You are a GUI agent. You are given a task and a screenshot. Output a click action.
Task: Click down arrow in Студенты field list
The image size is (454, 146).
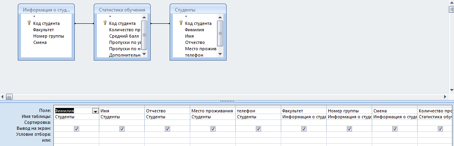220,54
